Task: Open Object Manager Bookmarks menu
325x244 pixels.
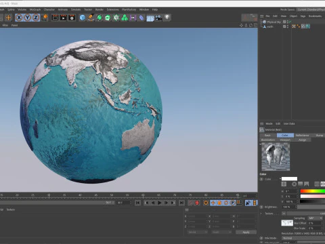Action: [x=315, y=16]
